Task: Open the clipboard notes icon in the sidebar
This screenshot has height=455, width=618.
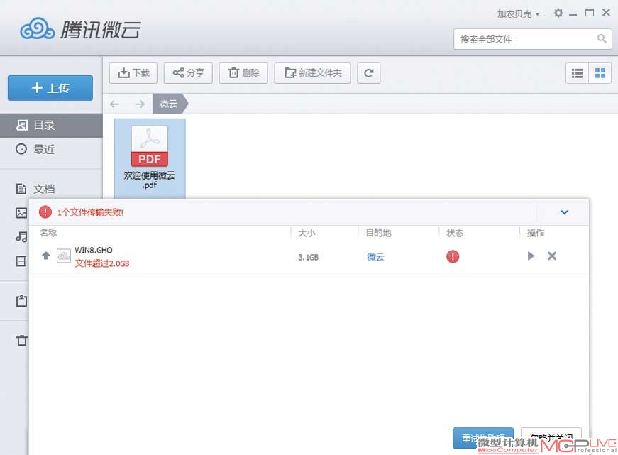Action: coord(21,301)
